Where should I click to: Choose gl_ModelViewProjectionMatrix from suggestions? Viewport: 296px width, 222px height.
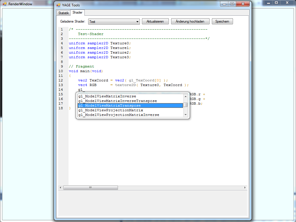pyautogui.click(x=110, y=110)
